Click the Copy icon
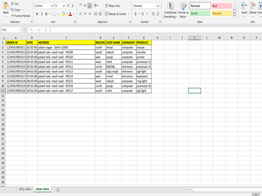262x196 pixels. point(12,9)
